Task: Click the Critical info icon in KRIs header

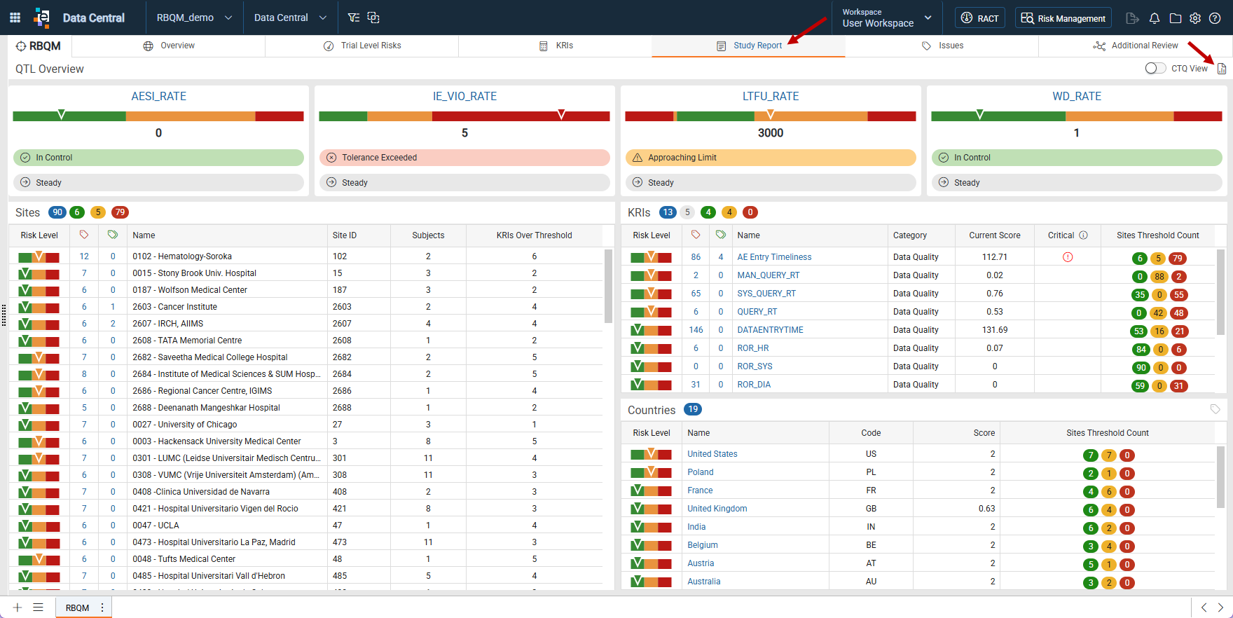Action: [x=1084, y=235]
